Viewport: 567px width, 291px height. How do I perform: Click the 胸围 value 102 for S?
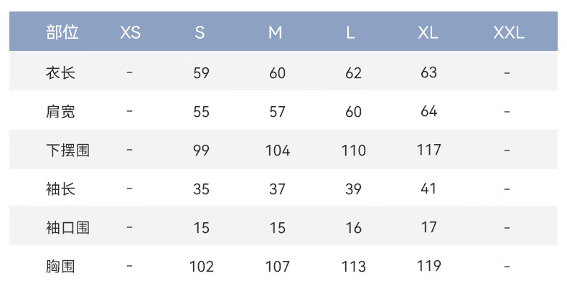(202, 267)
